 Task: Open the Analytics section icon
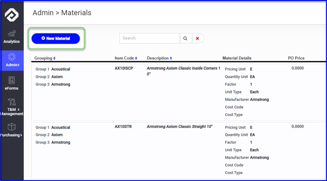point(11,34)
